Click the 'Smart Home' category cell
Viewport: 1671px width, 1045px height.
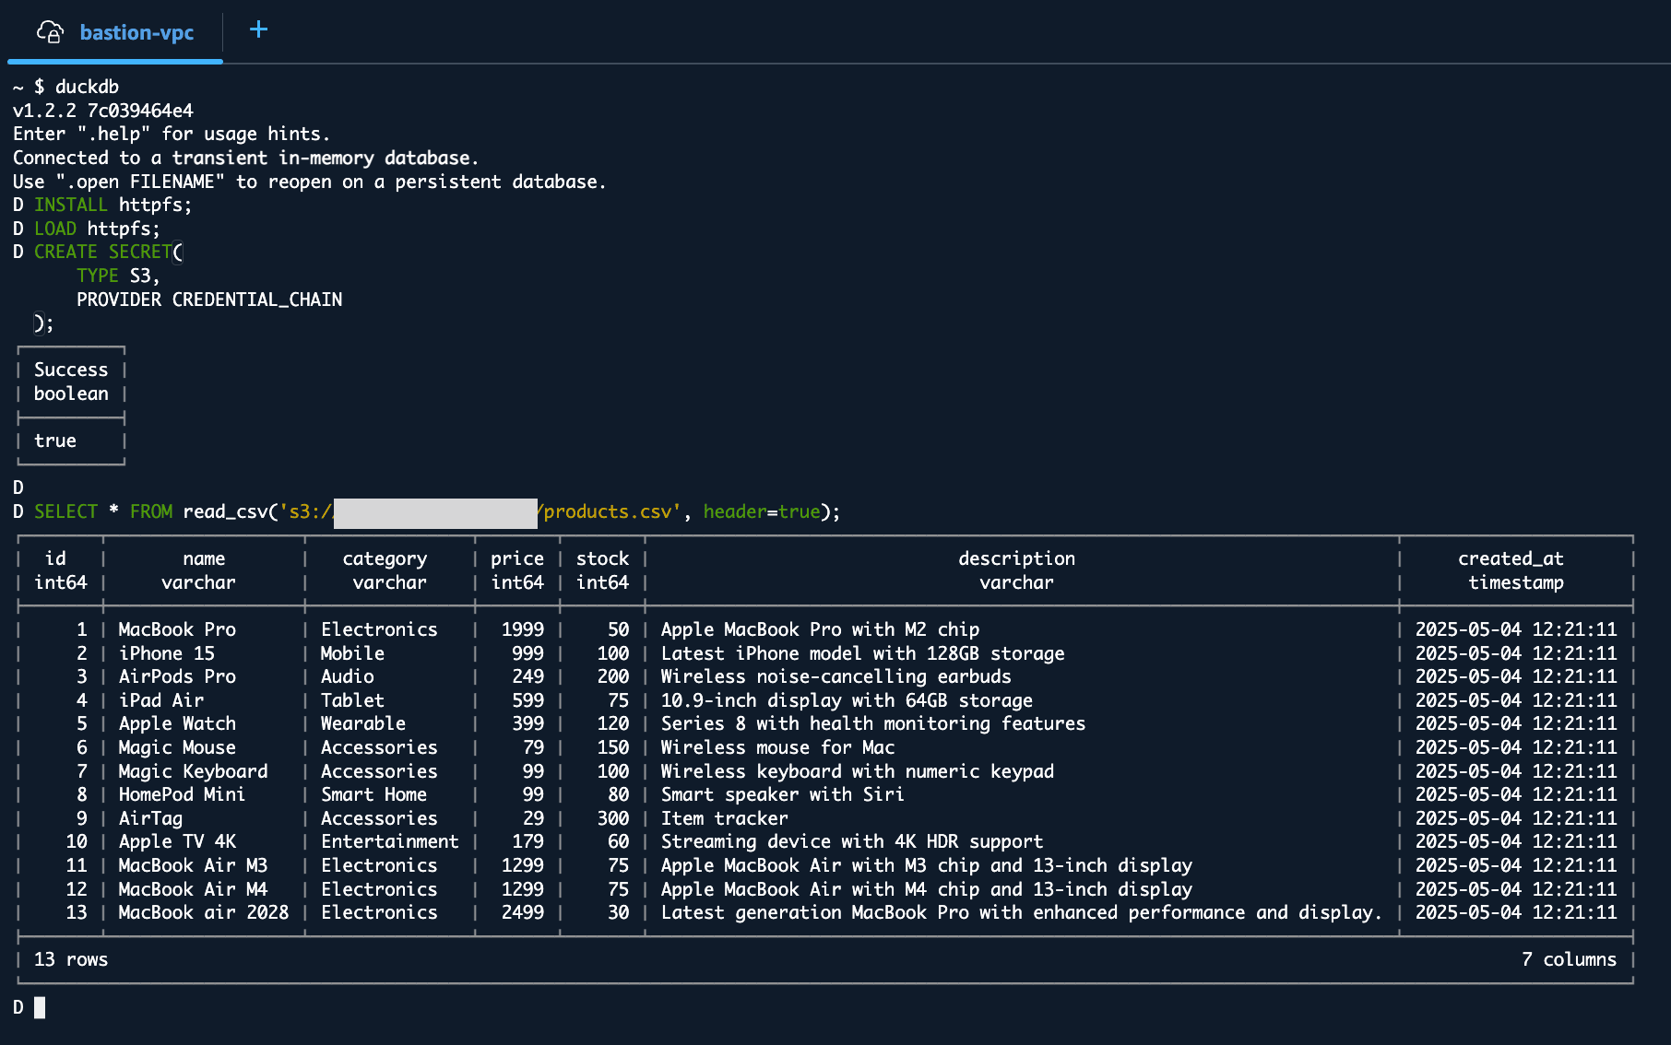[x=373, y=794]
